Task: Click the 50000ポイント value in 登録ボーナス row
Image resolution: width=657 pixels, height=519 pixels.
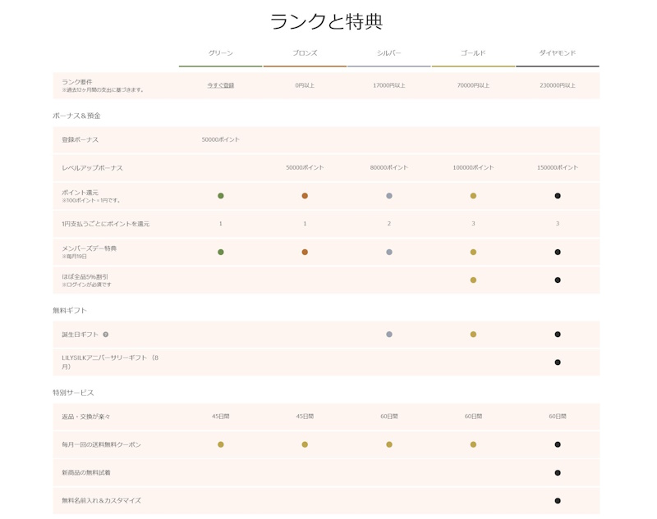Action: click(x=220, y=140)
